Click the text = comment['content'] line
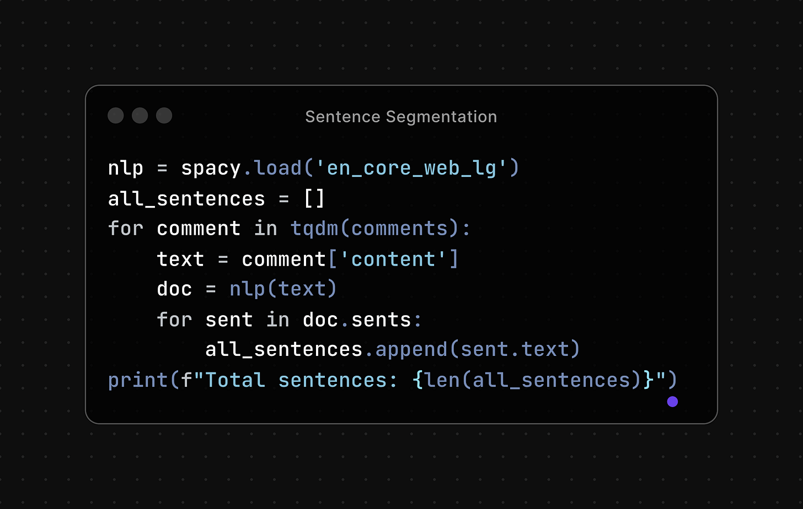 pyautogui.click(x=308, y=259)
